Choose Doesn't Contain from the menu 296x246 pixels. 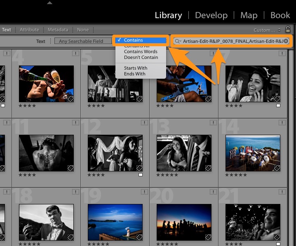141,57
